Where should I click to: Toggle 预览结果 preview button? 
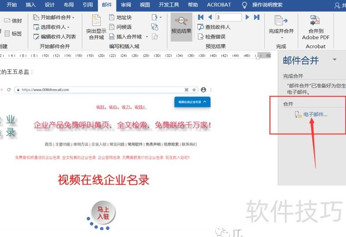click(181, 27)
